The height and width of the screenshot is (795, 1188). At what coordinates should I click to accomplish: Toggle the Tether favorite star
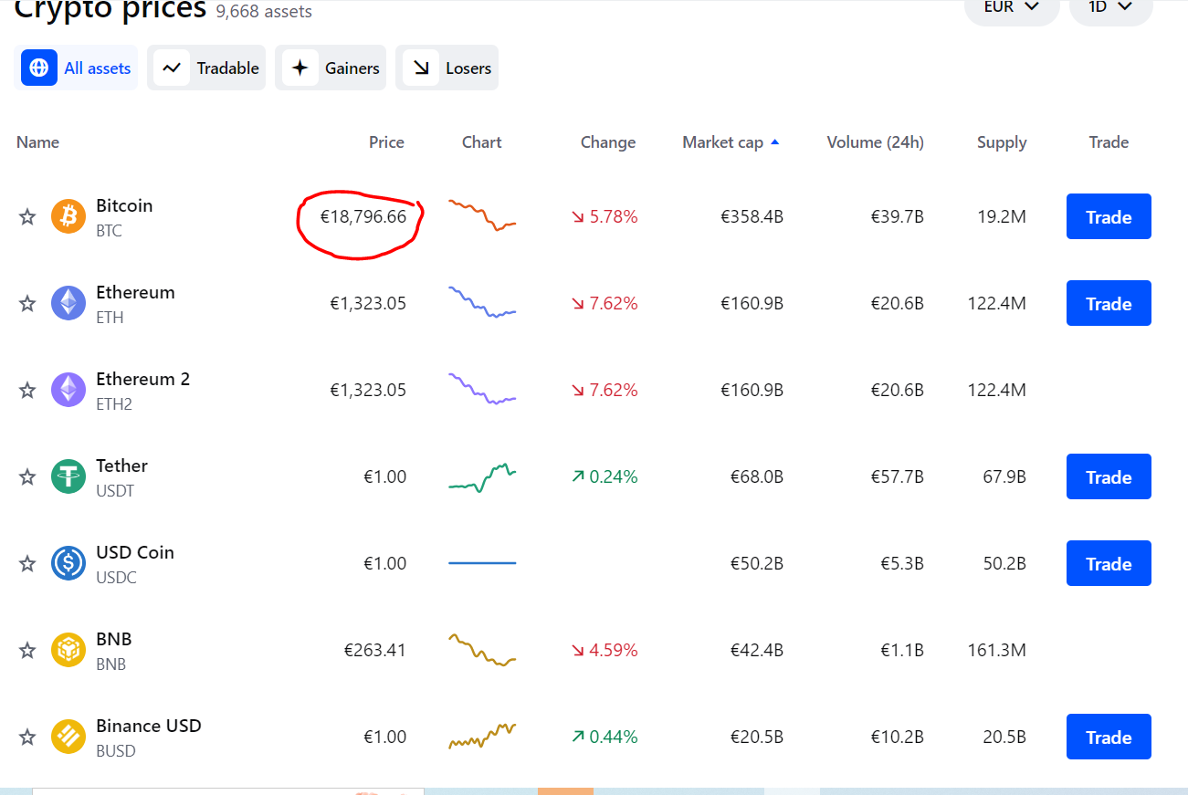click(27, 476)
